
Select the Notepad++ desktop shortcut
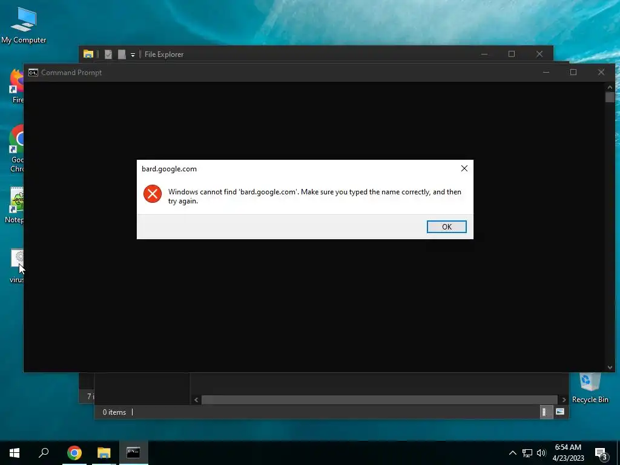coord(16,206)
